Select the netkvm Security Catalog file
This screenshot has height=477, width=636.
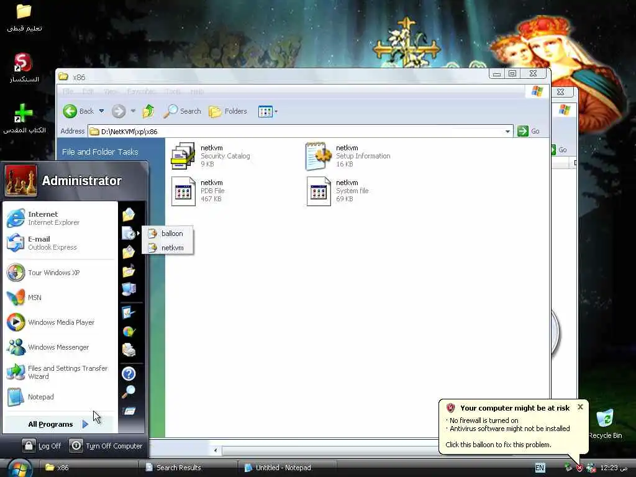tap(211, 156)
